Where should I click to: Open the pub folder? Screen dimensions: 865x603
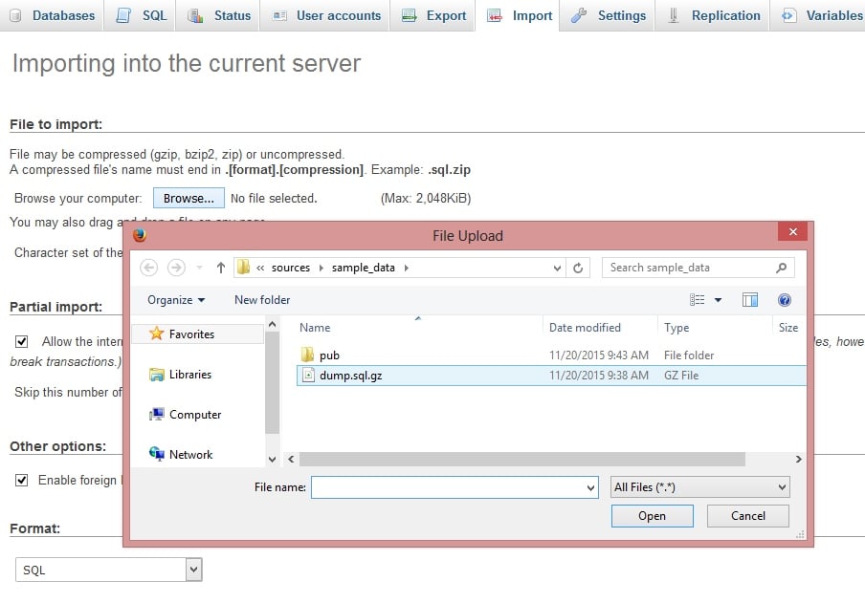329,355
